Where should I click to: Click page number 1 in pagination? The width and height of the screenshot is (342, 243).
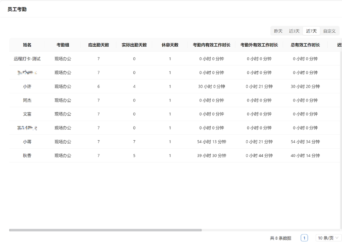click(304, 238)
